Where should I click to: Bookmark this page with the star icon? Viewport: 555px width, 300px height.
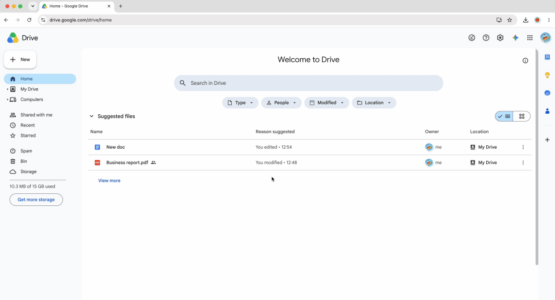(x=510, y=20)
